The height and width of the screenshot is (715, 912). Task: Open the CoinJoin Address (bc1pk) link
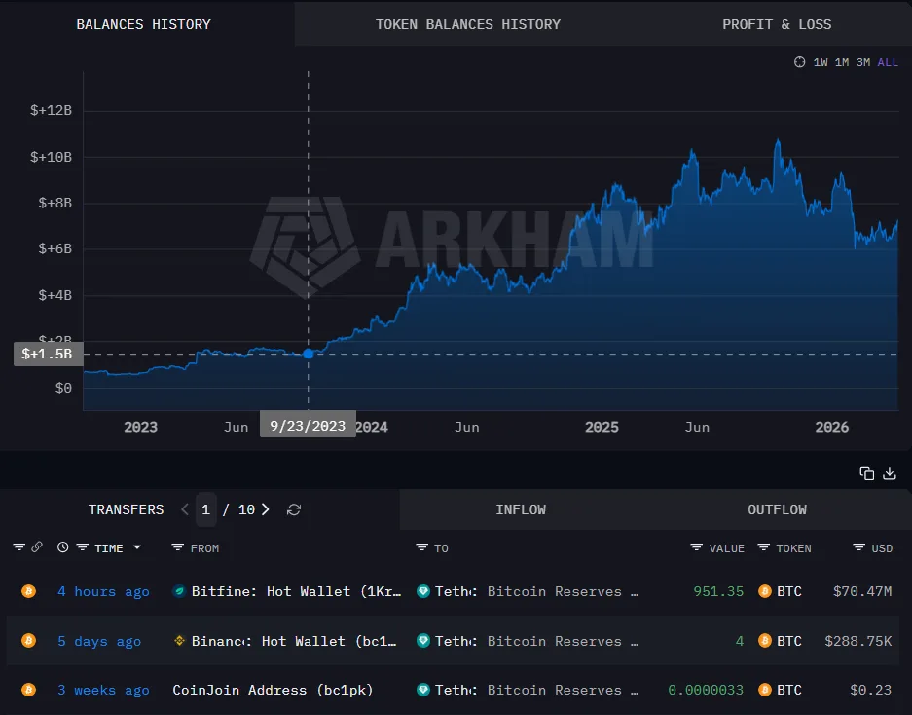(273, 690)
